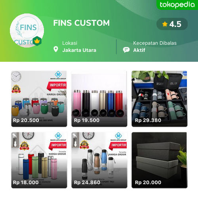Open the stainless tumblers product, Rp 18.000
This screenshot has height=198, width=198.
pos(39,160)
